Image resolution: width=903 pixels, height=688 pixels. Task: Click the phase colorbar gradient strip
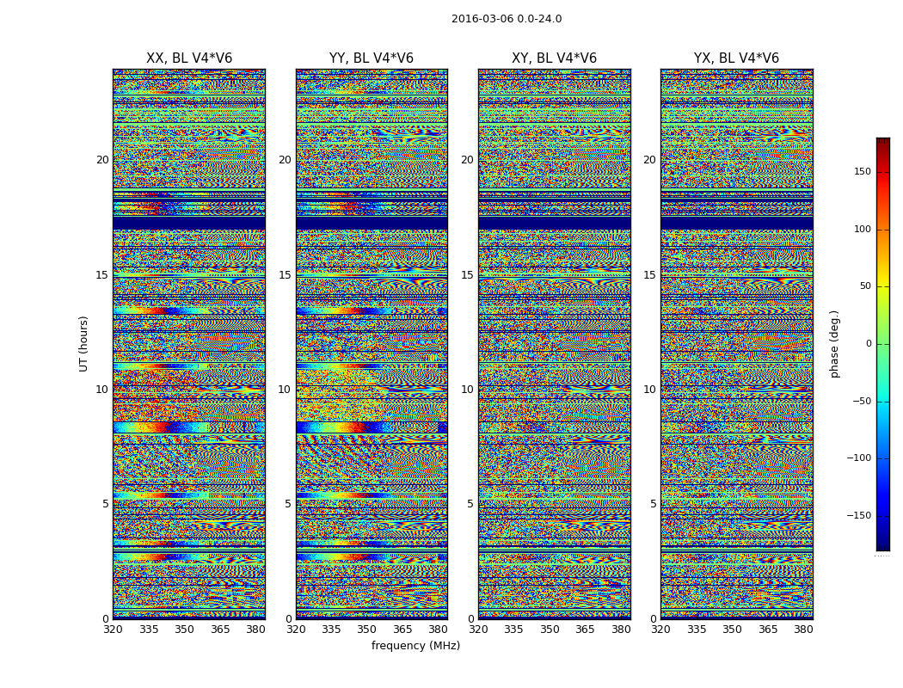point(883,344)
